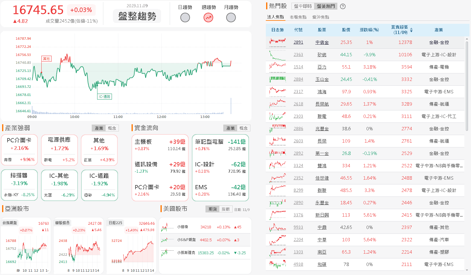Viewport: 471px width, 275px height.
Task: Toggle 概念 in 資金流向 section
Action: pyautogui.click(x=243, y=128)
